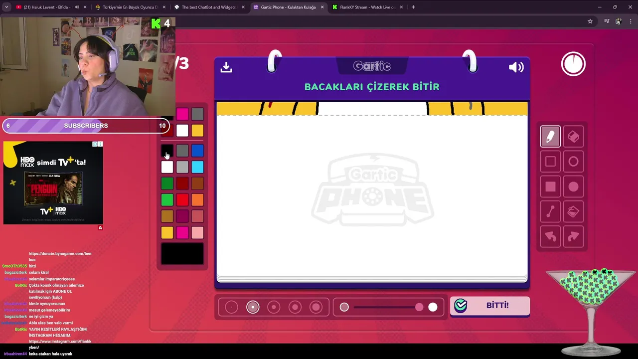Choose the smallest brush size
This screenshot has height=359, width=638.
pos(231,307)
